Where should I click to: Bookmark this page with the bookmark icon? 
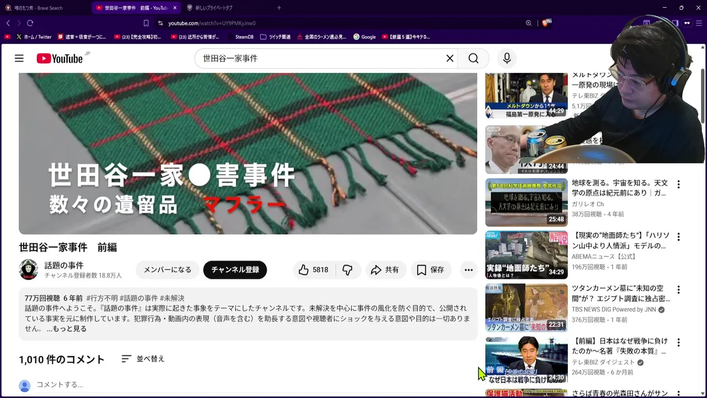(x=146, y=23)
